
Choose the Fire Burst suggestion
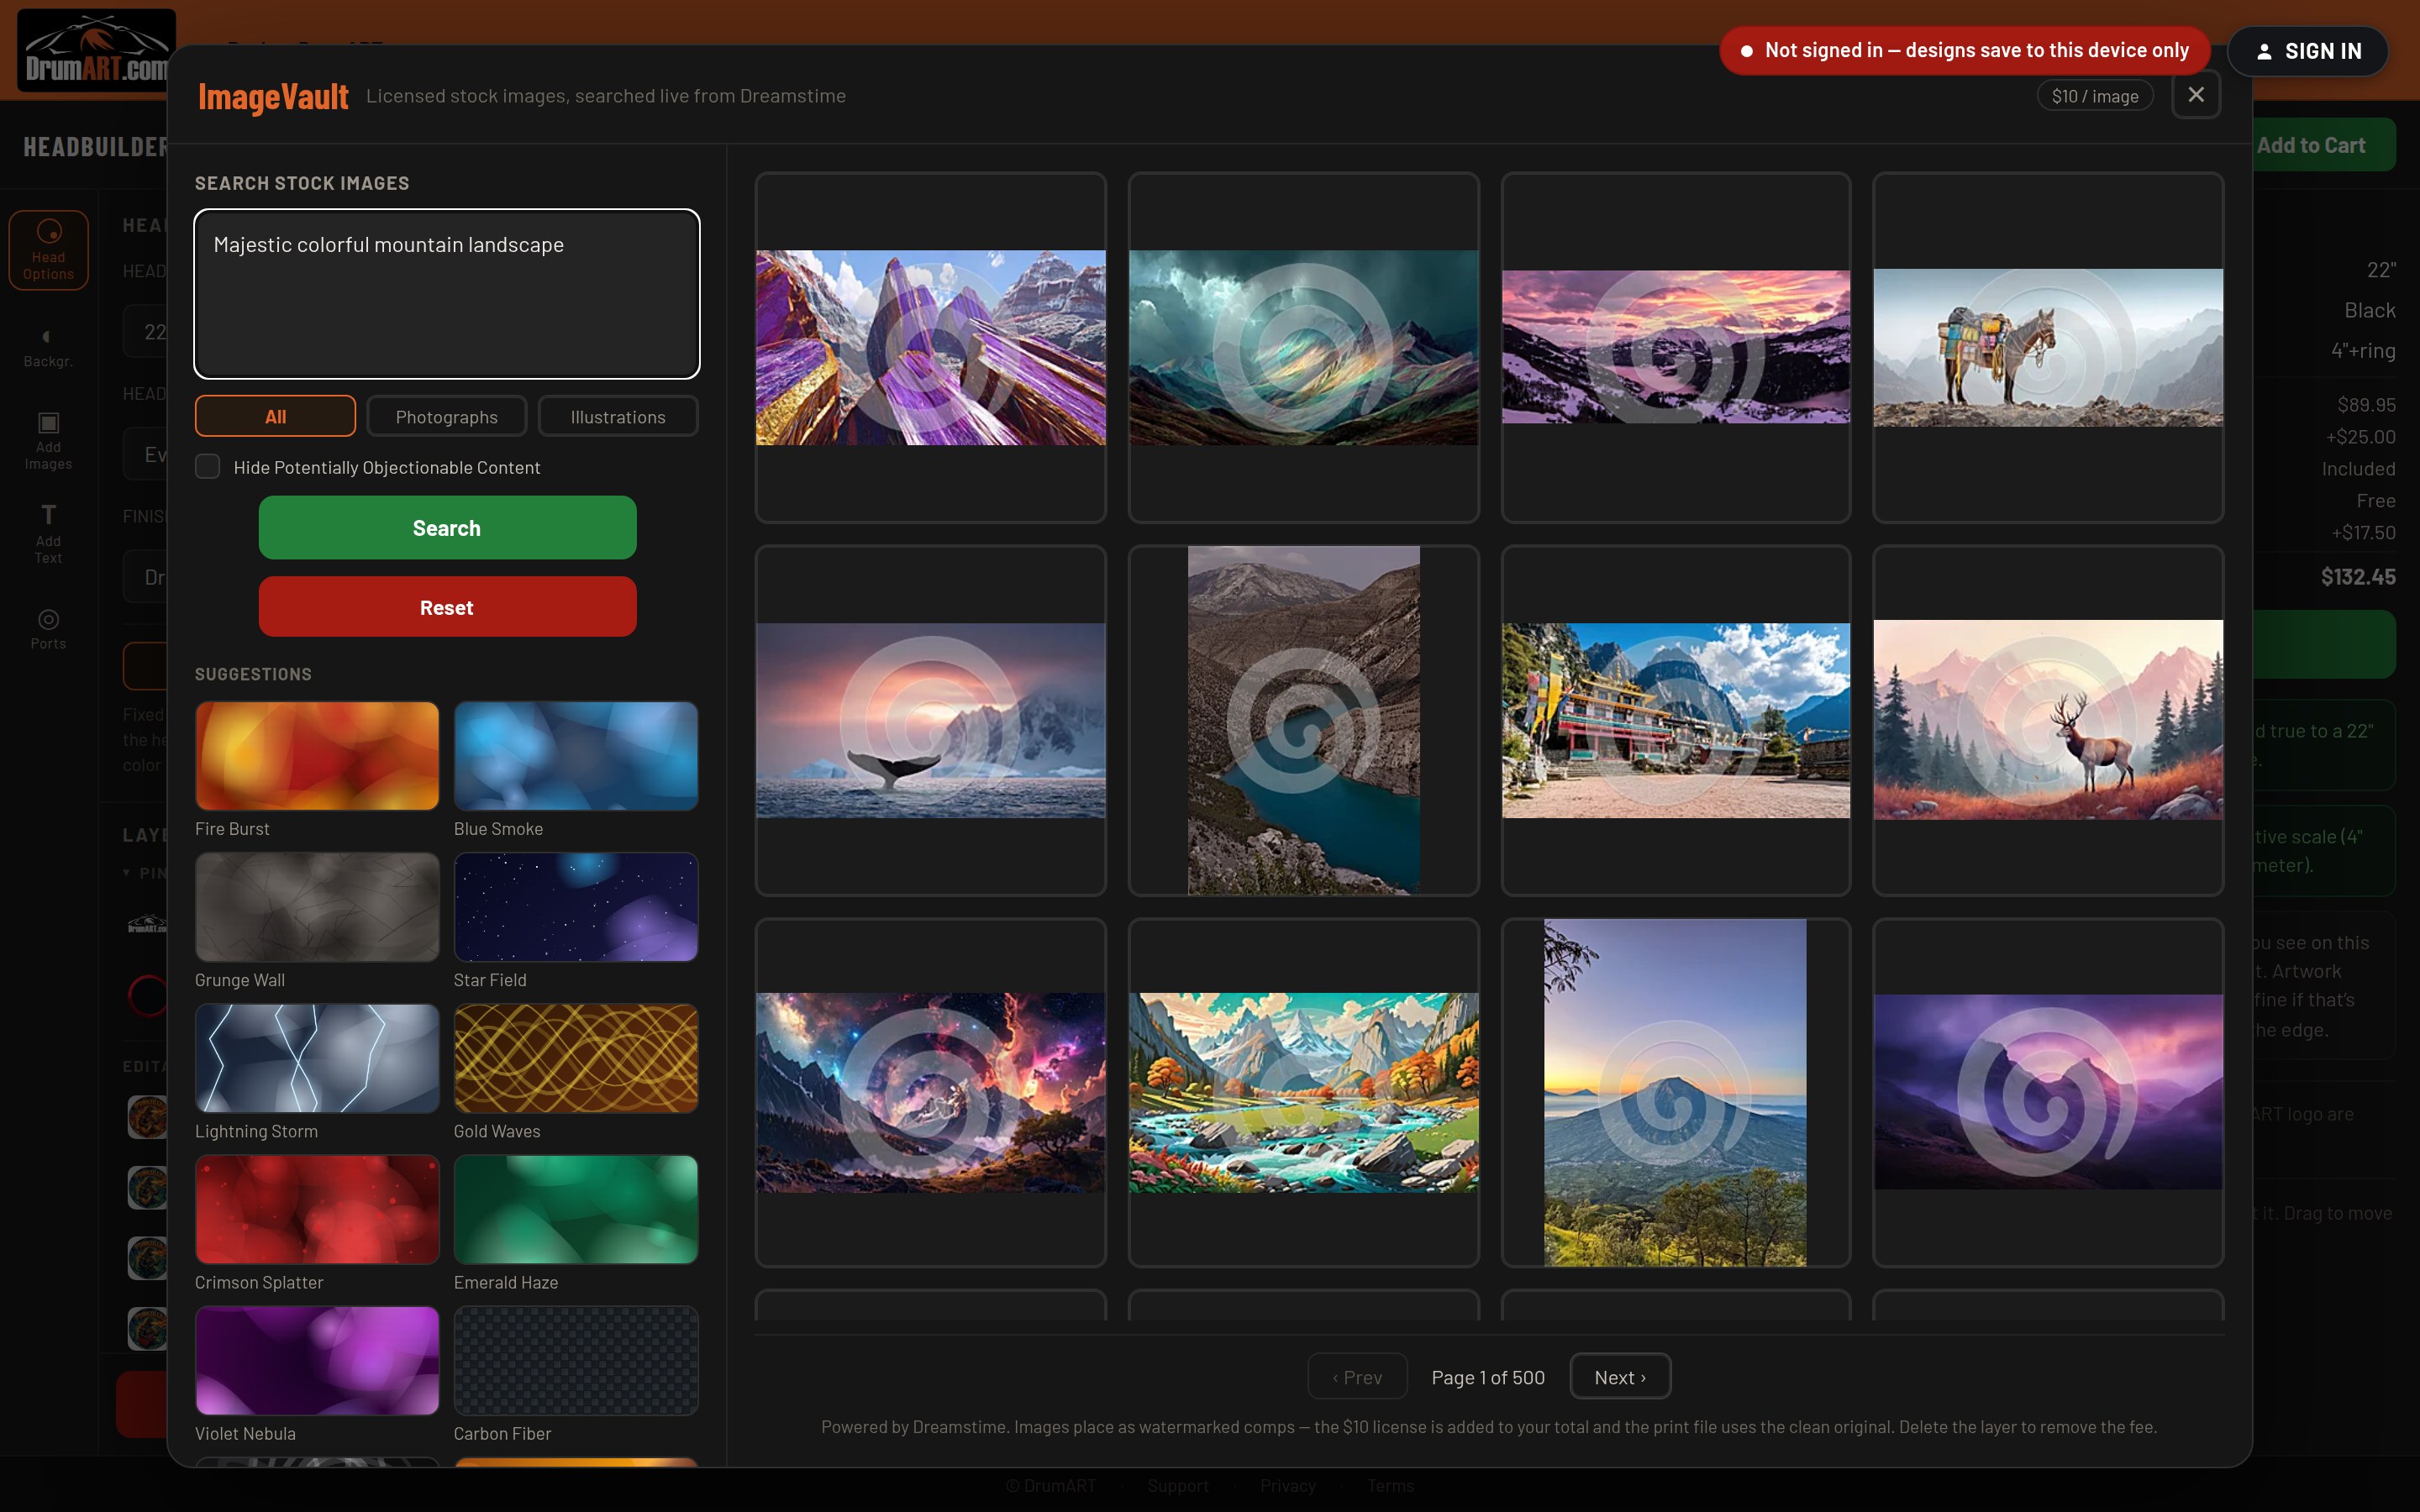pos(317,756)
